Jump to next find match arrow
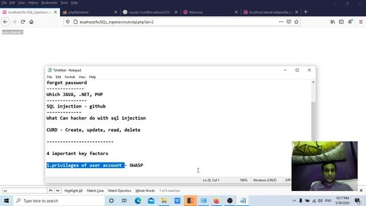 (58, 191)
